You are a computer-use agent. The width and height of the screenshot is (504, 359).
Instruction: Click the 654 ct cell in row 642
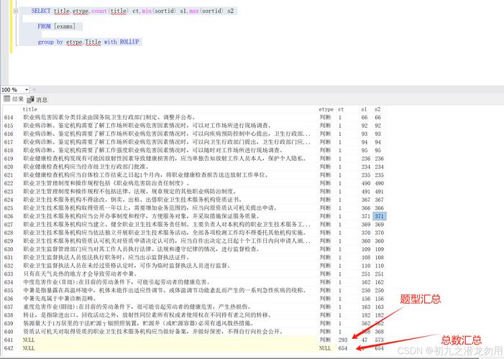click(x=343, y=348)
